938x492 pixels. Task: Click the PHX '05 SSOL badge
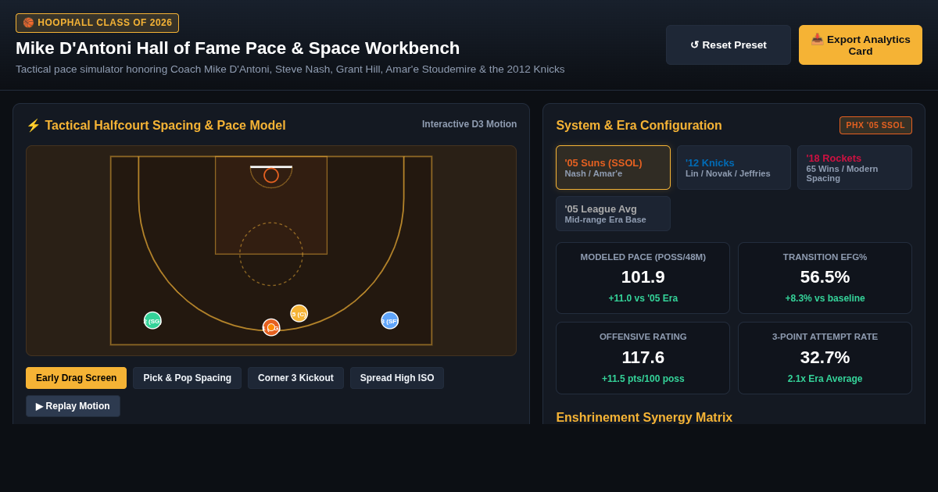tap(875, 125)
